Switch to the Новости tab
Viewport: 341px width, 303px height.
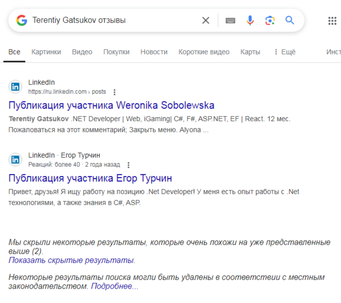coord(154,52)
